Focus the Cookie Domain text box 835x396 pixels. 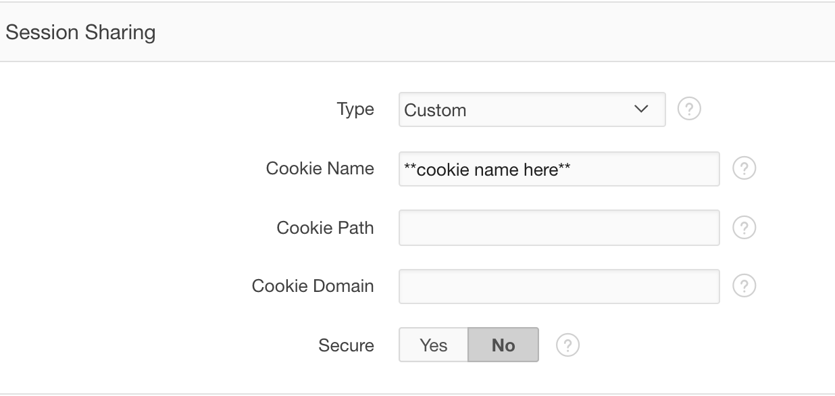(559, 286)
